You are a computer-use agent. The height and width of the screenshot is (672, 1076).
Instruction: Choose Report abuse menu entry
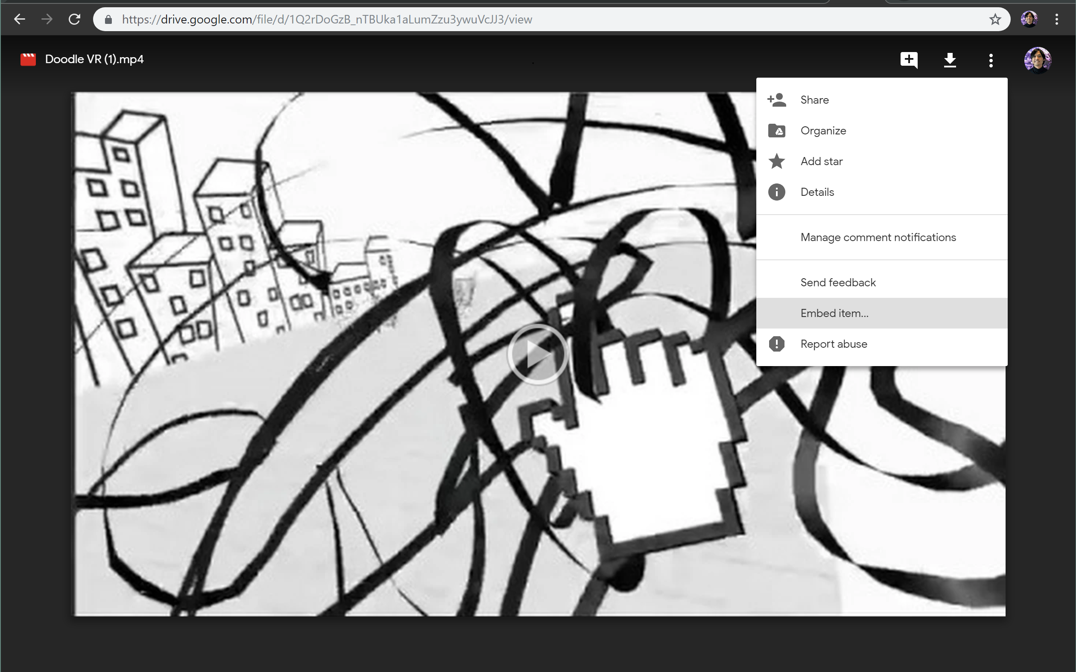point(882,344)
